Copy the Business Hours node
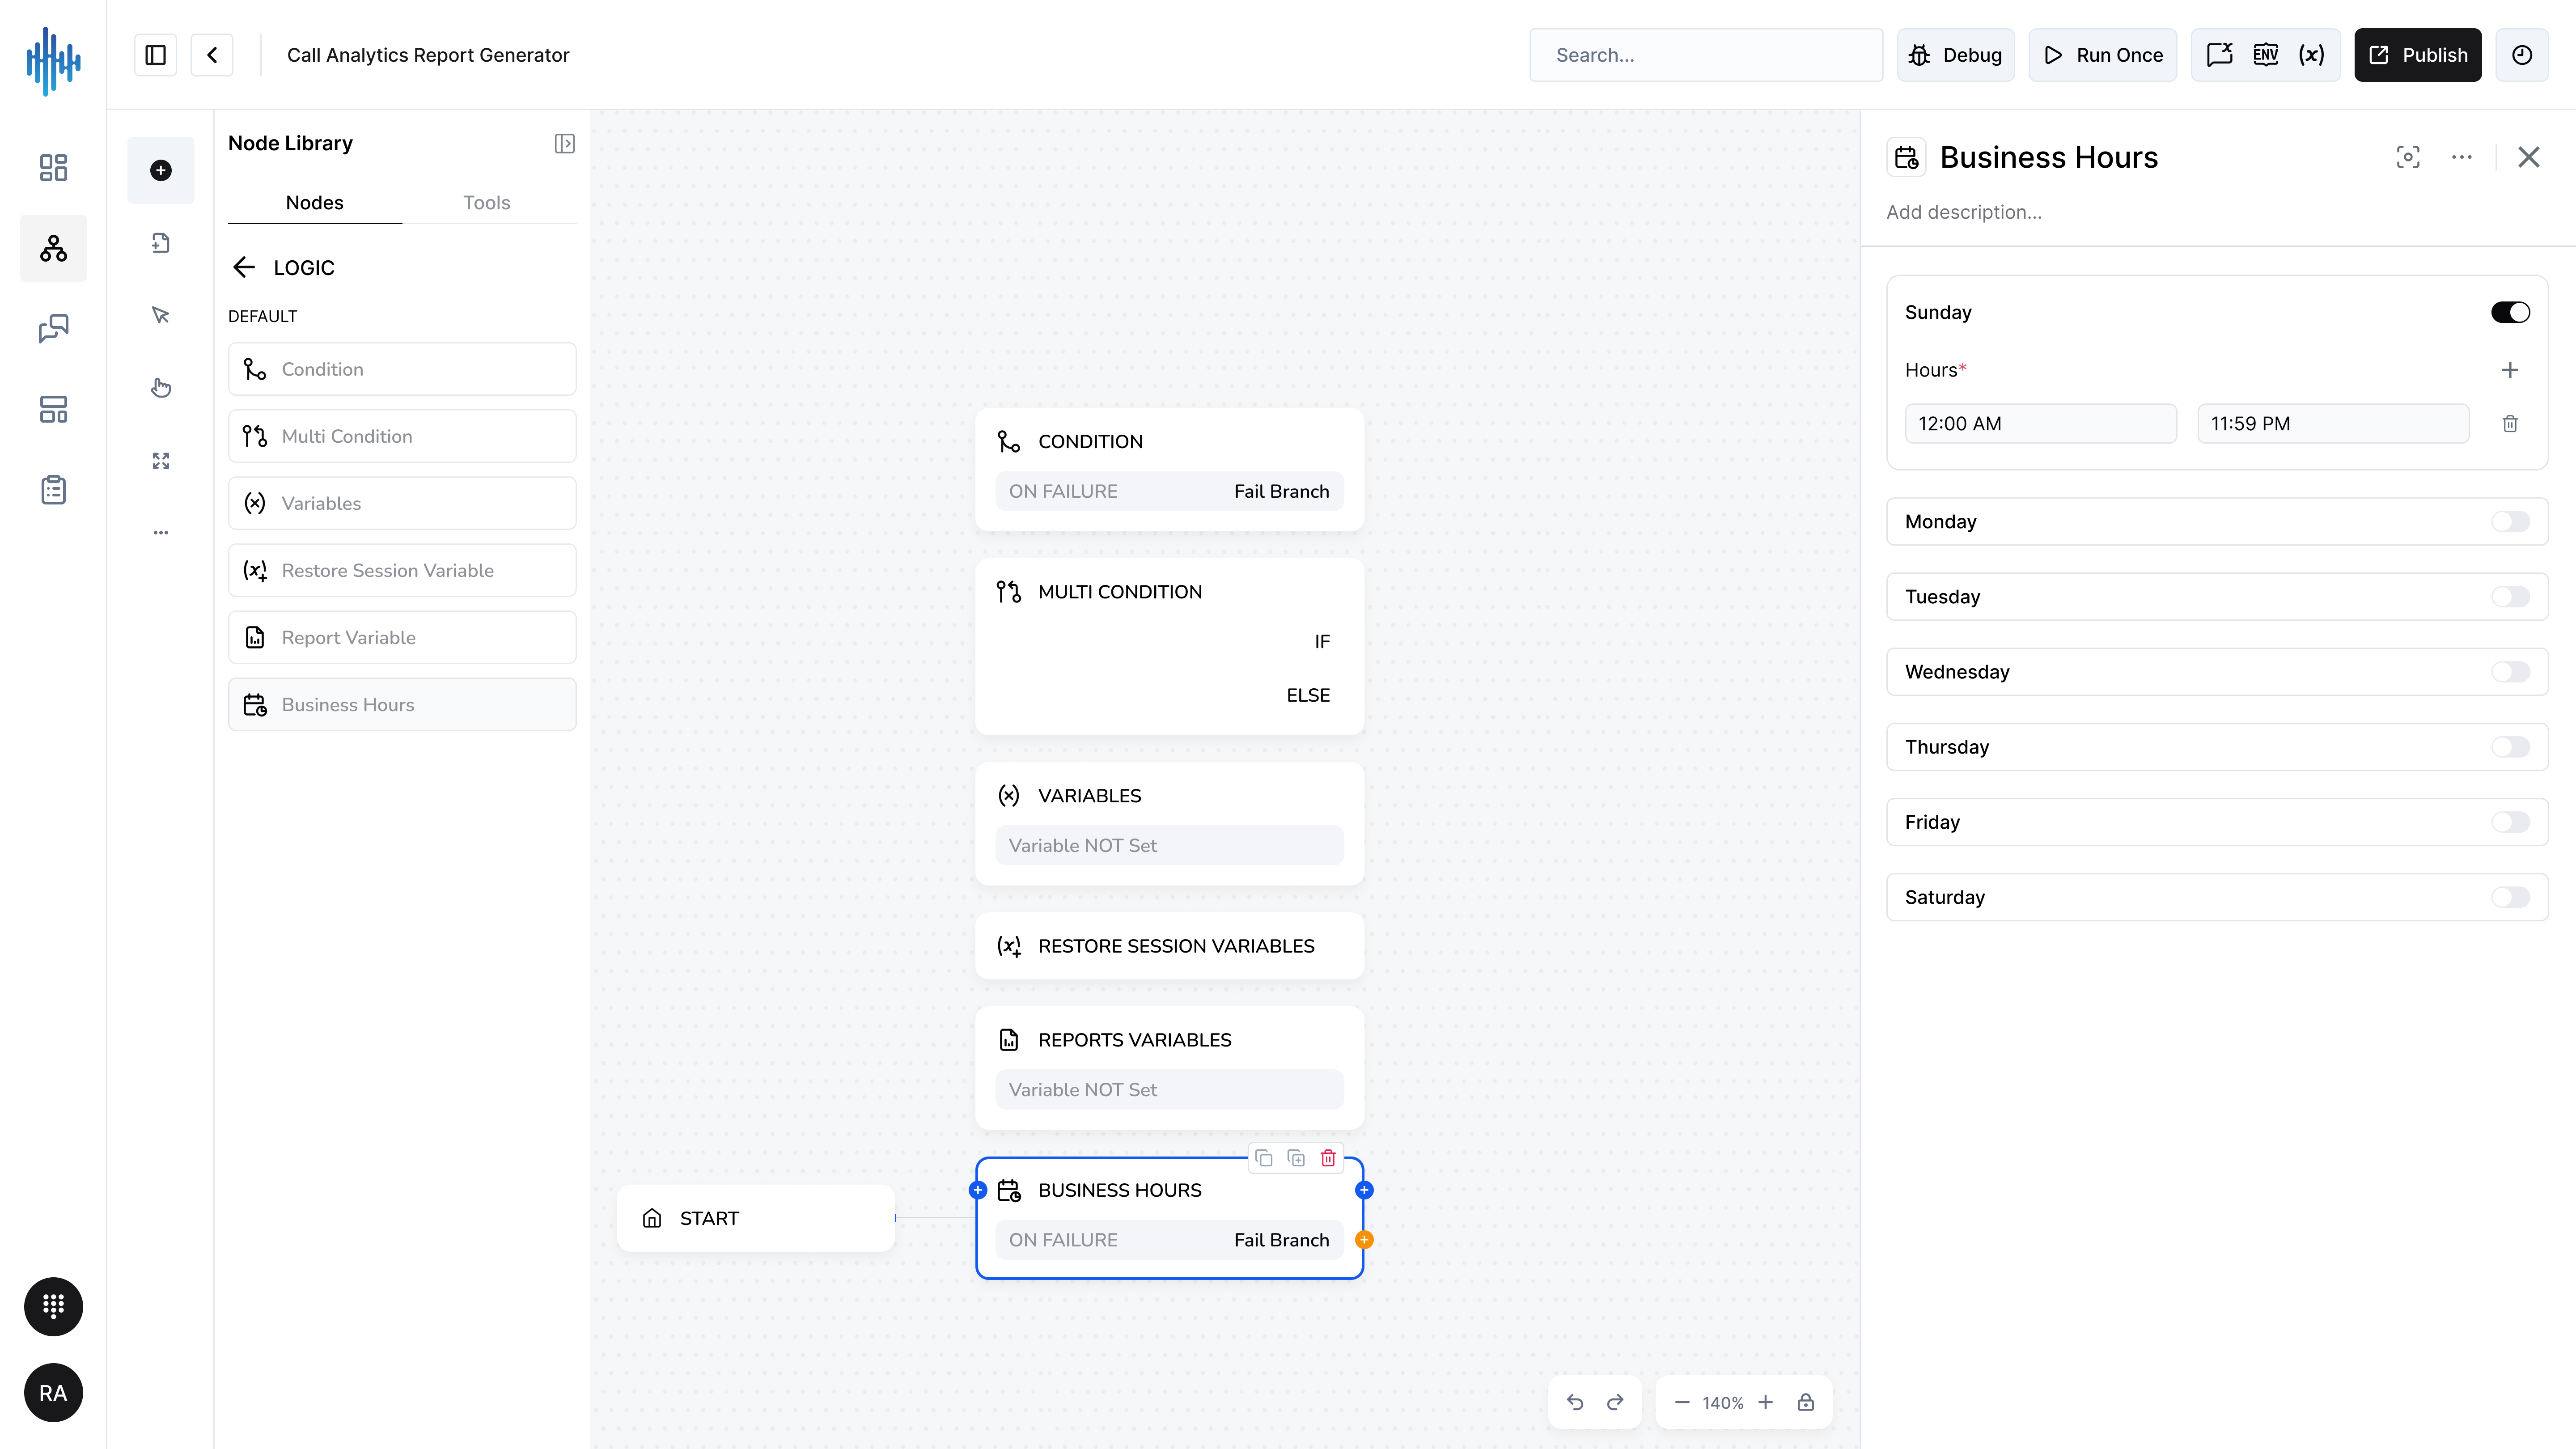The height and width of the screenshot is (1449, 2576). (x=1264, y=1158)
